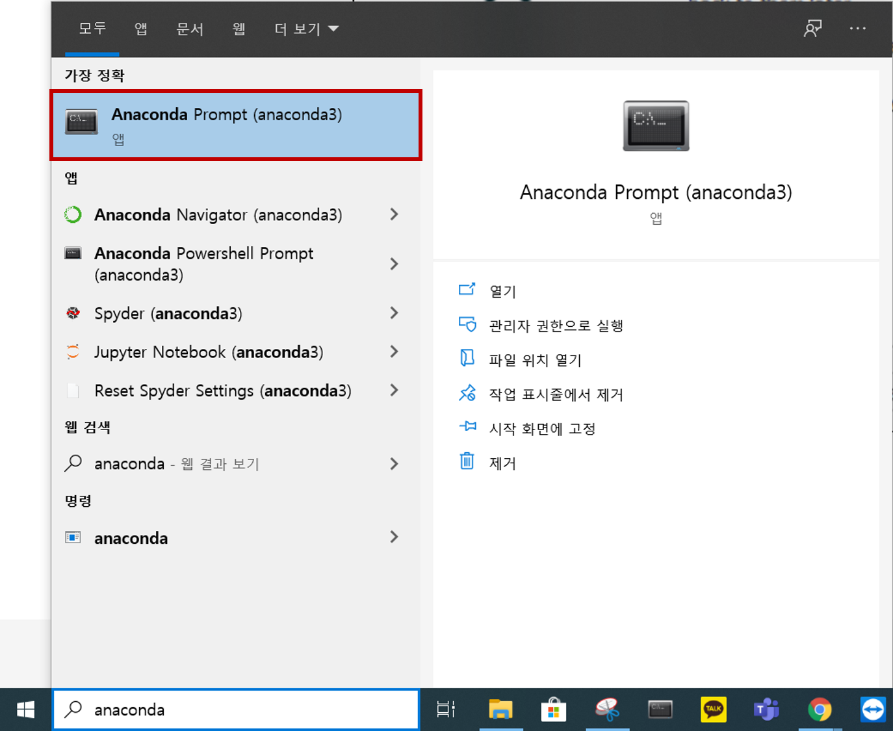Screen dimensions: 893x731
Task: Choose 시작 화면에 고정
Action: pyautogui.click(x=542, y=429)
